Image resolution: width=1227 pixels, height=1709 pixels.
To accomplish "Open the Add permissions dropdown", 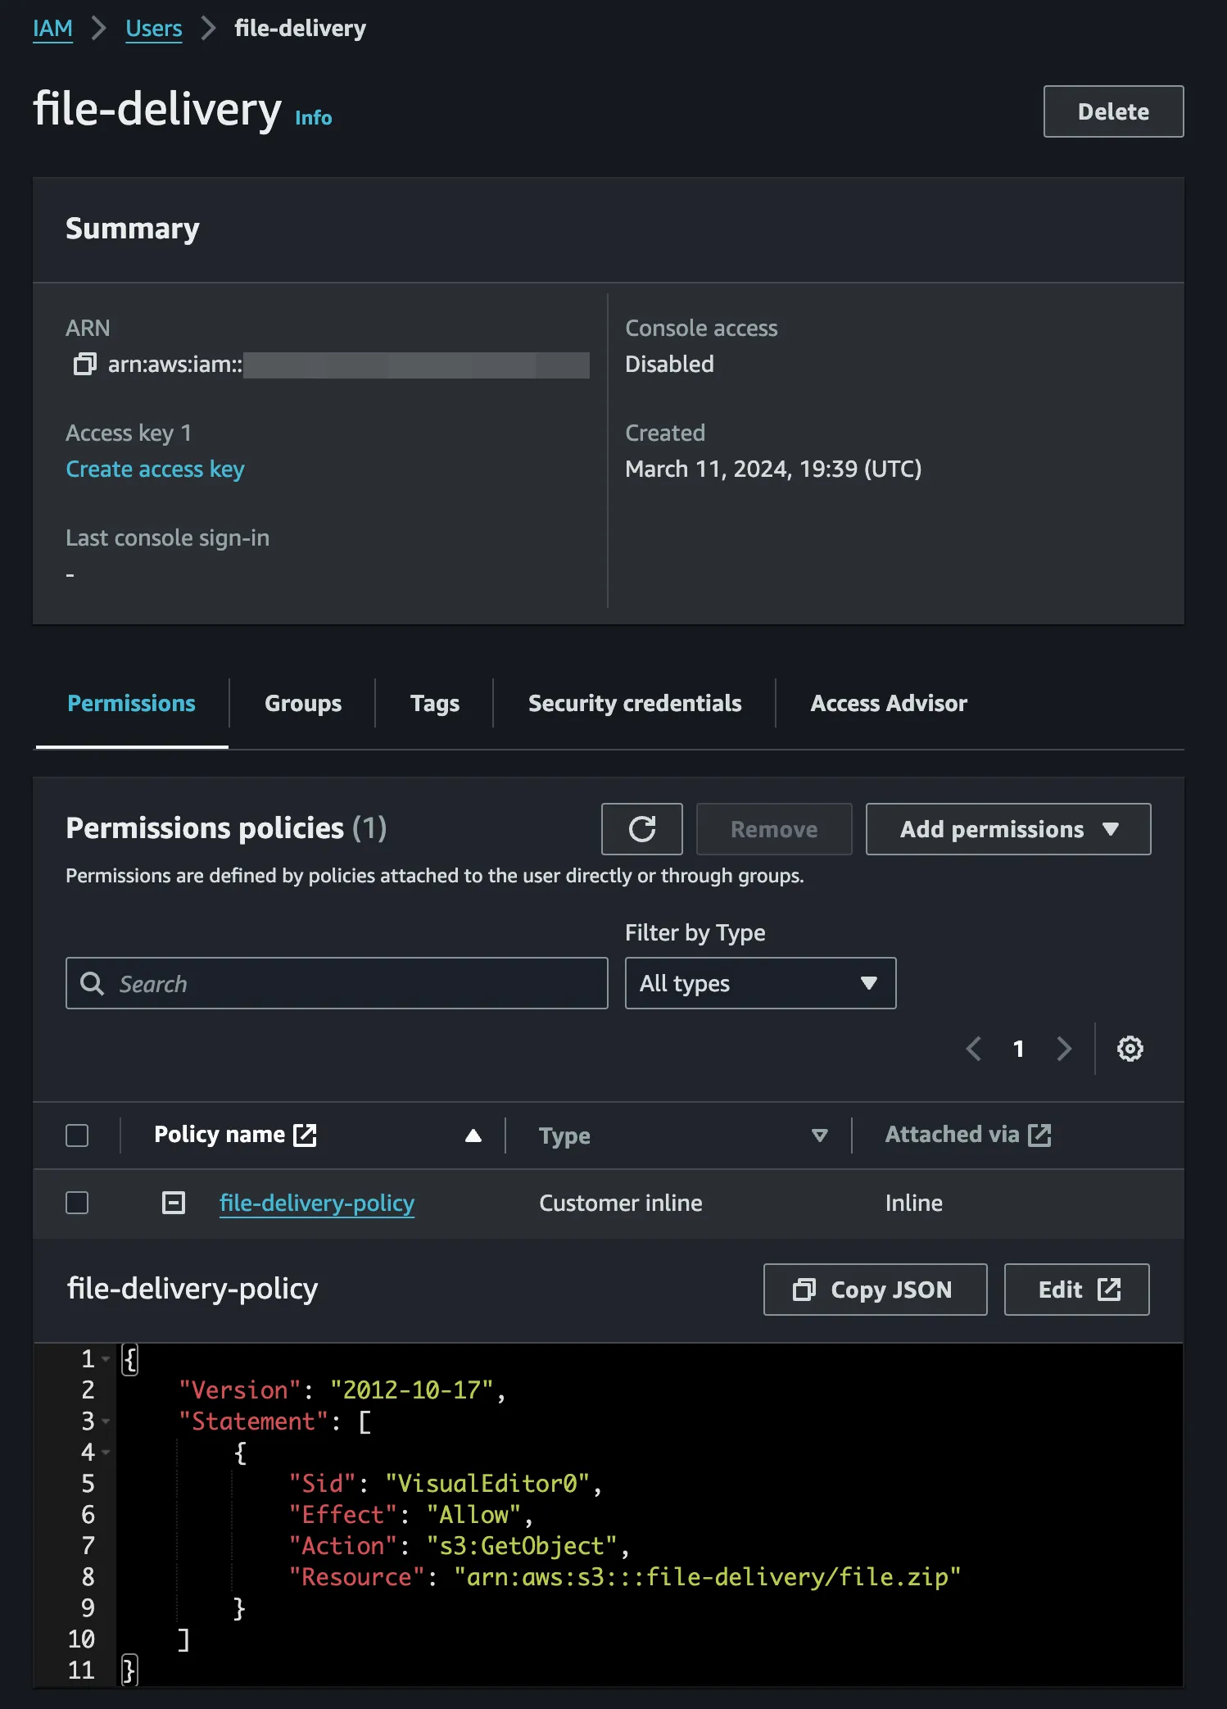I will [1008, 829].
